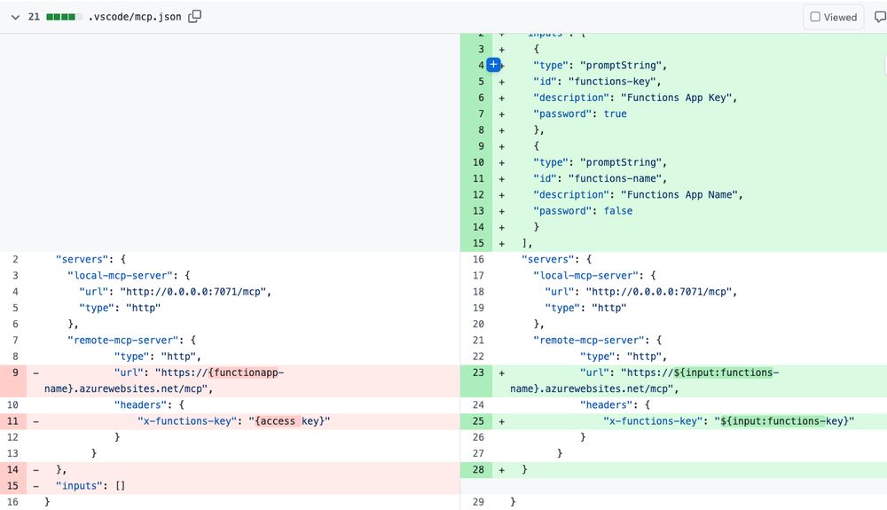Click the changed lines count 21
Viewport: 887px width, 510px height.
(x=34, y=17)
